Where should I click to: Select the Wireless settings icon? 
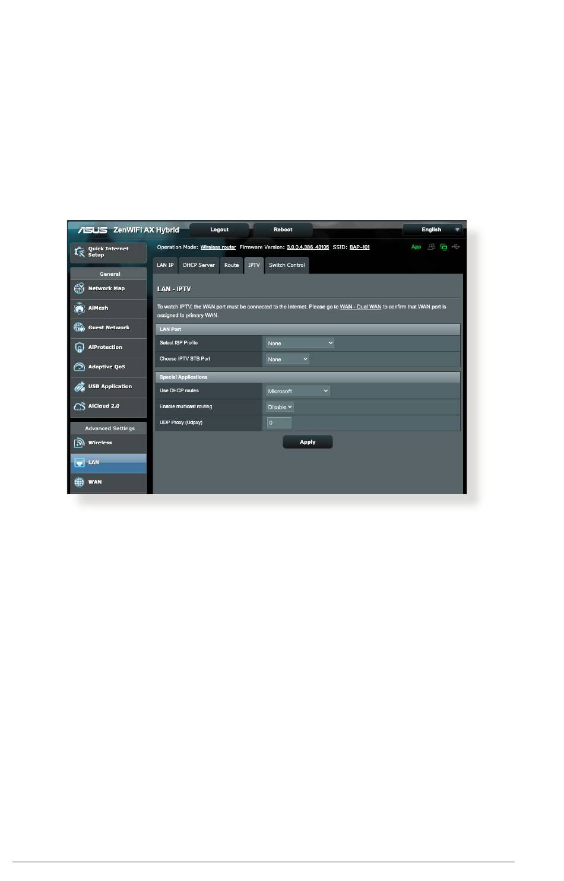point(79,443)
